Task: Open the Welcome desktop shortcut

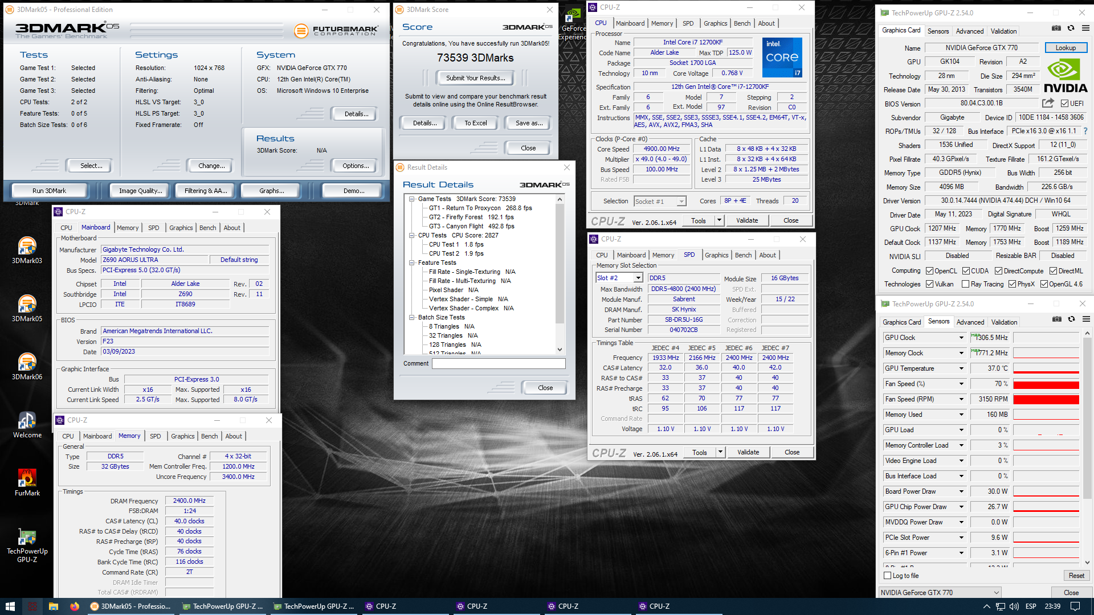Action: [x=27, y=425]
